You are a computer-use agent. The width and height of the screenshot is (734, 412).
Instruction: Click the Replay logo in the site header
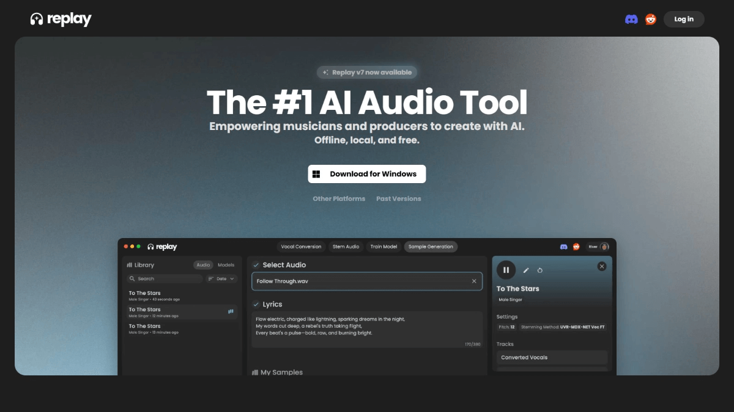click(x=61, y=20)
